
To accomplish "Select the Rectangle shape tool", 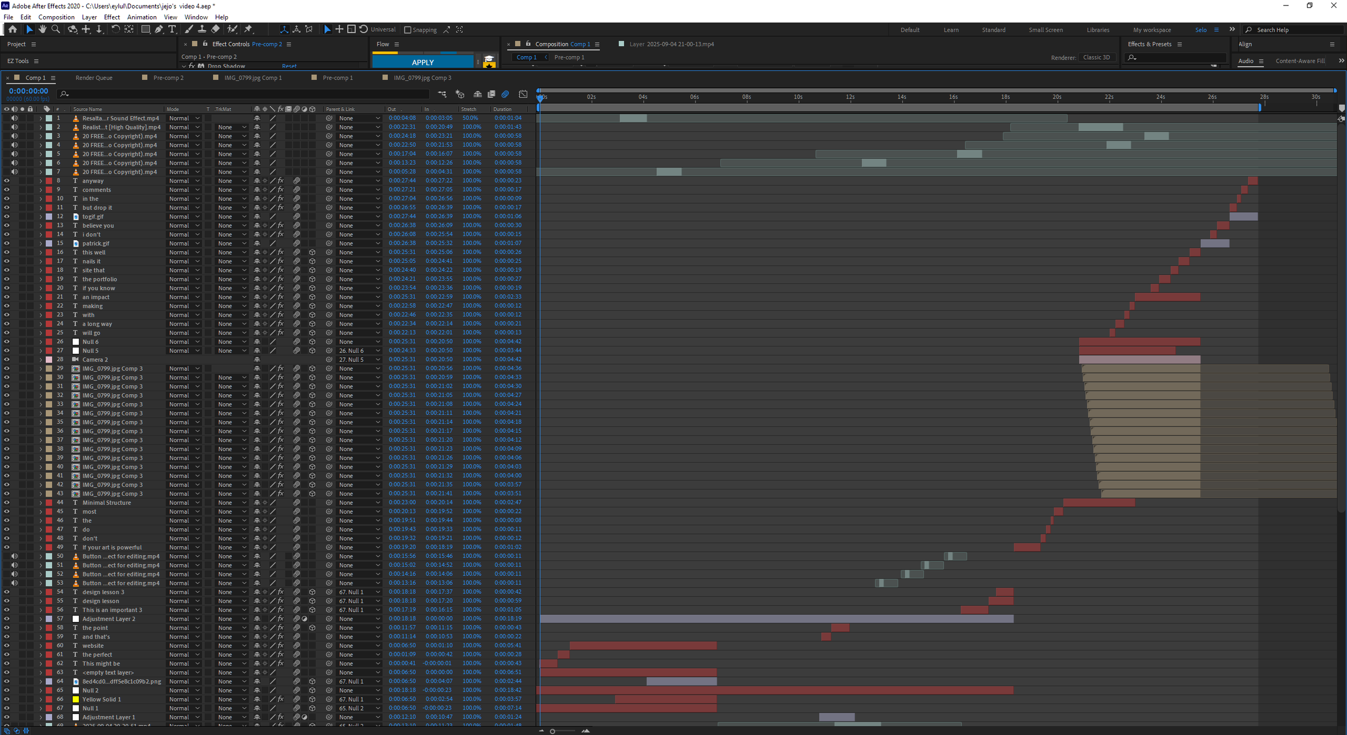I will pyautogui.click(x=145, y=30).
